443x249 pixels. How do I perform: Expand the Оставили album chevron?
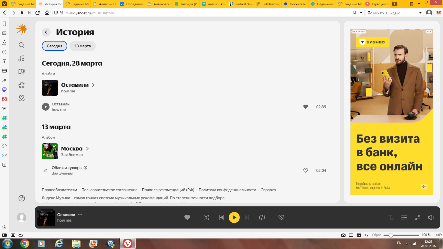[x=93, y=85]
